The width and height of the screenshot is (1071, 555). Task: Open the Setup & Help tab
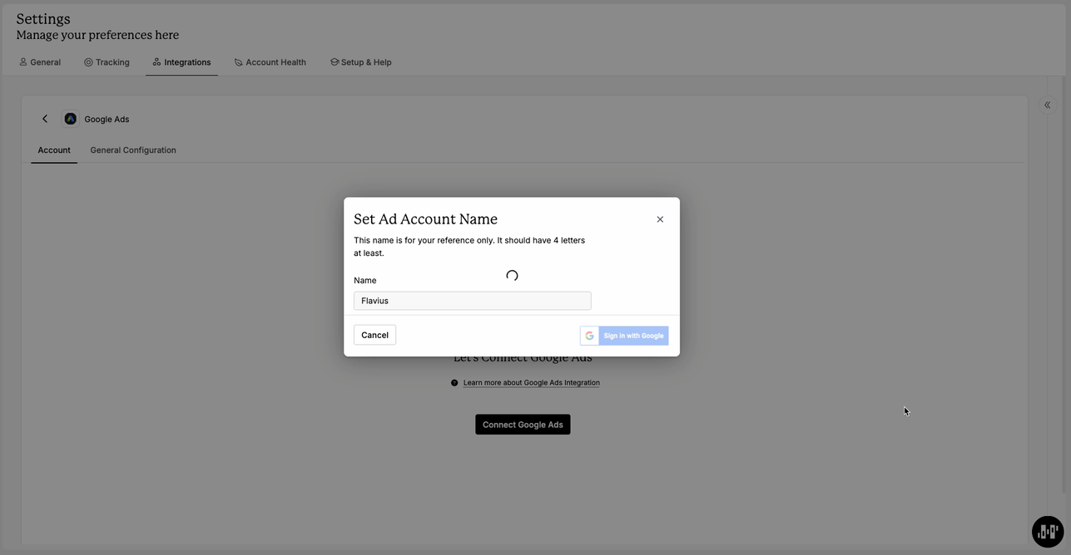[360, 62]
